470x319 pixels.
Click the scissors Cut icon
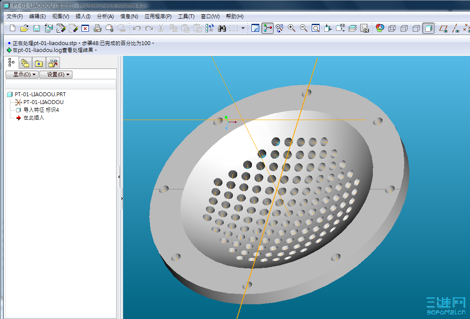161,28
